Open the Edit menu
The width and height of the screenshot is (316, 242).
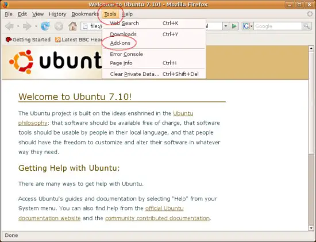[x=22, y=14]
